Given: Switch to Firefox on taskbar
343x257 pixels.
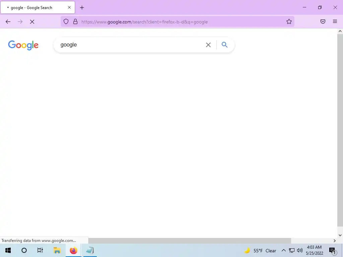Looking at the screenshot, I should 73,250.
